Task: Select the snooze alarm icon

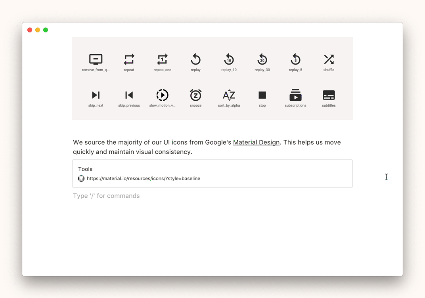Action: click(195, 95)
